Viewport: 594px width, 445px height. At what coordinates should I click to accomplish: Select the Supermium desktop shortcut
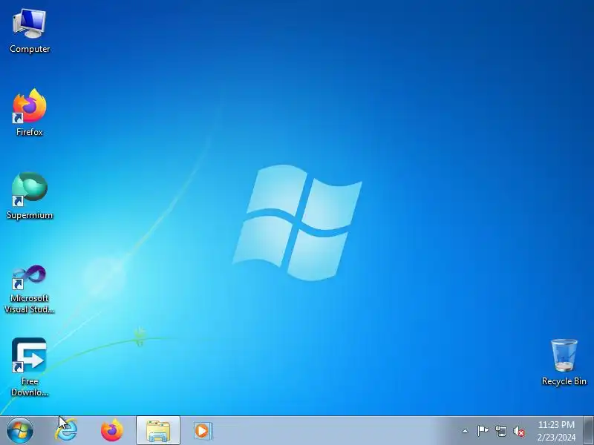click(x=30, y=196)
